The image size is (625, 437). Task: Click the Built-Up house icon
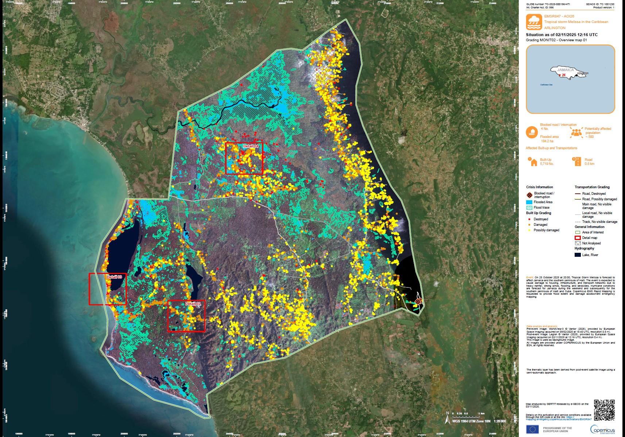tap(533, 162)
